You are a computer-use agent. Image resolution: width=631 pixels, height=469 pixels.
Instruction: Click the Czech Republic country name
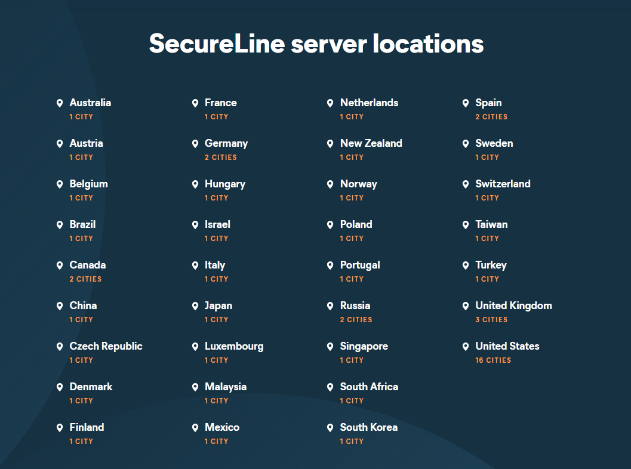[x=106, y=346]
